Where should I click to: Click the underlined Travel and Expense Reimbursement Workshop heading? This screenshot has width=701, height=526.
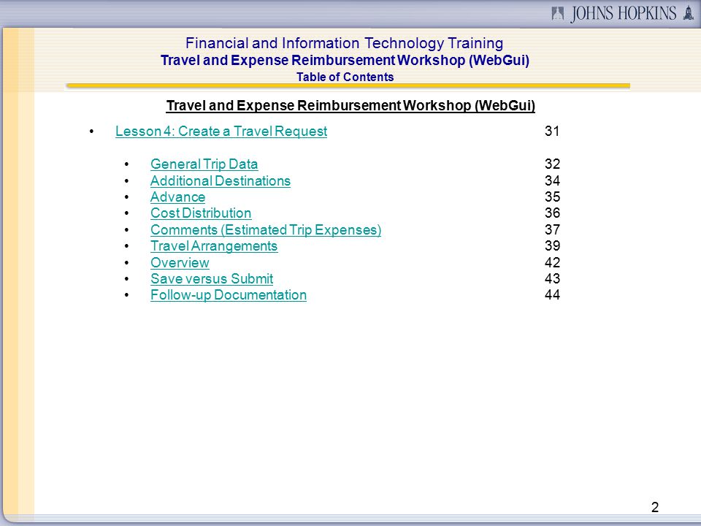pyautogui.click(x=350, y=105)
